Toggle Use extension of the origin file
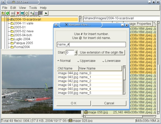This screenshot has height=124, width=161. tap(102, 52)
